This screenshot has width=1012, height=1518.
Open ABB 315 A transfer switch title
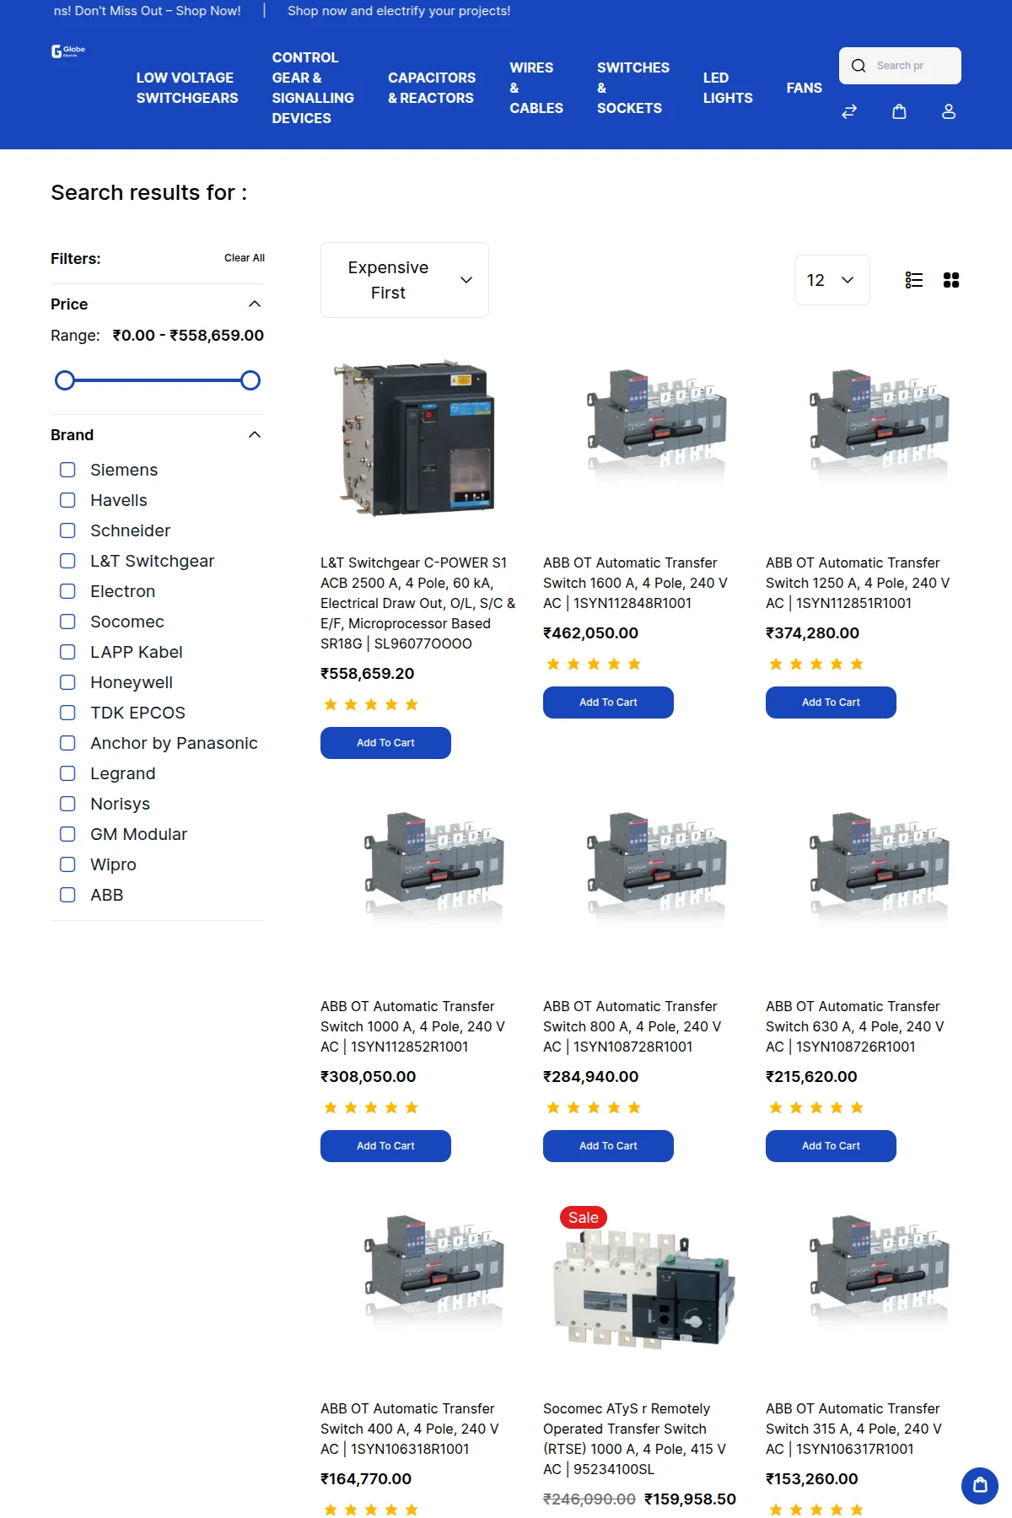(x=854, y=1429)
